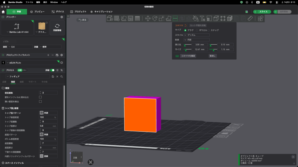Click the 深さ比 slider

187,45
